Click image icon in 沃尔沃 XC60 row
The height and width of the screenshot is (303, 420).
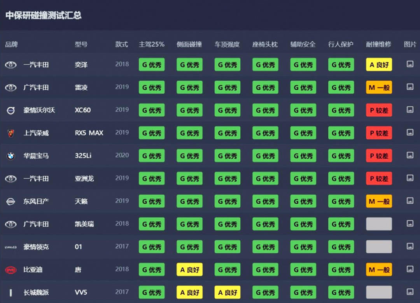coord(409,110)
